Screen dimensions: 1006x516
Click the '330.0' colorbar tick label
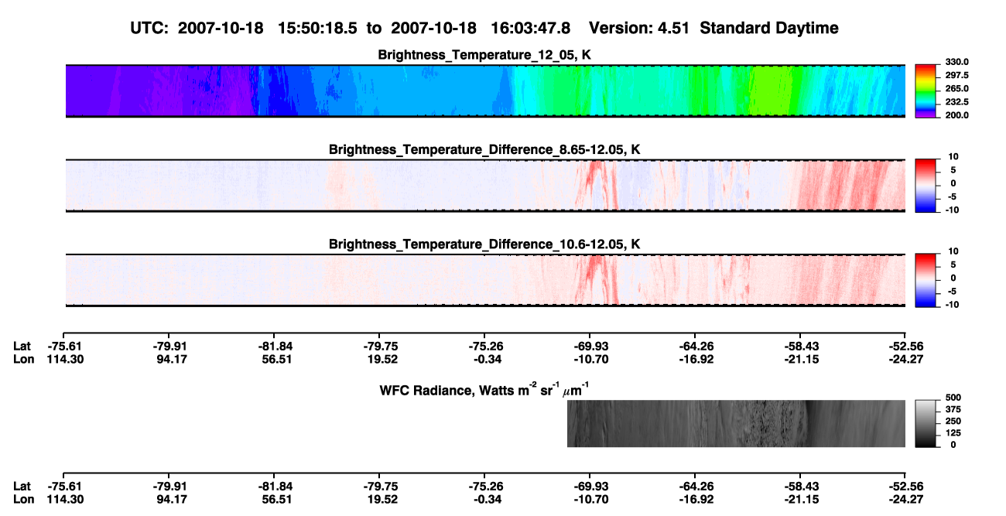click(956, 62)
